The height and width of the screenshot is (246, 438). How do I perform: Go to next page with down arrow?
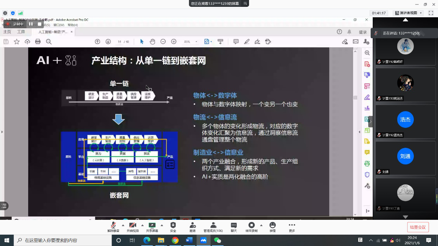point(108,42)
